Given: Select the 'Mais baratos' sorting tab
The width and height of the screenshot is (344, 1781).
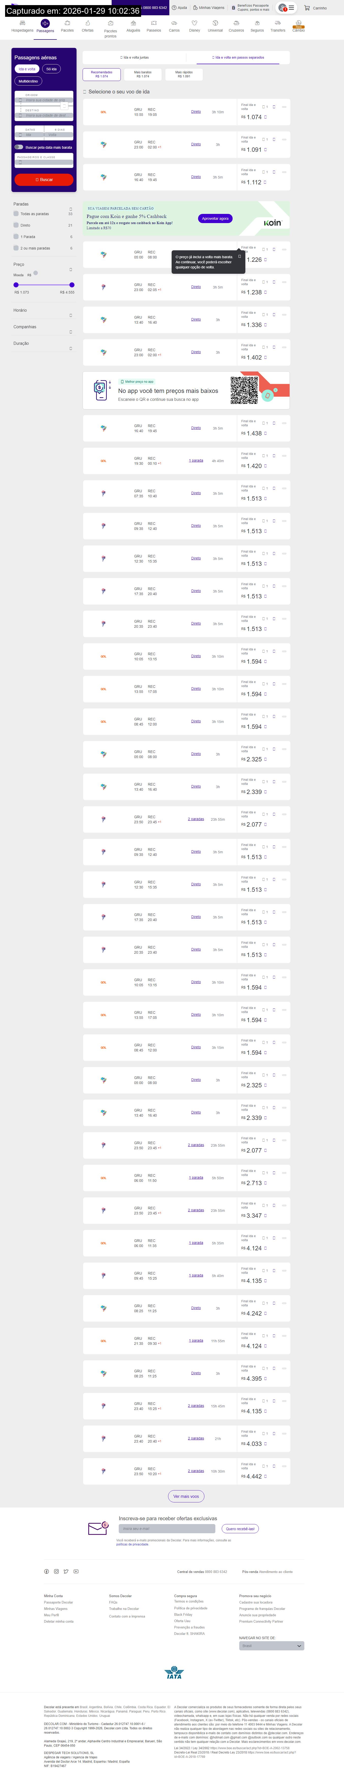Looking at the screenshot, I should coord(143,74).
